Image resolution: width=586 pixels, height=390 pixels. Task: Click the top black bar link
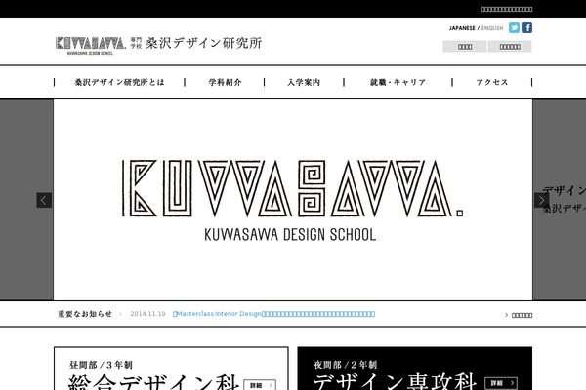click(507, 9)
